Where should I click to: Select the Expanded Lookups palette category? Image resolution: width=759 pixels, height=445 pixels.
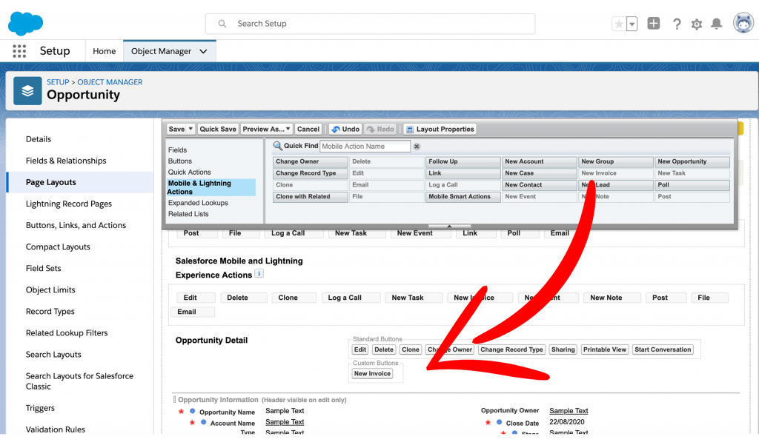(x=198, y=203)
